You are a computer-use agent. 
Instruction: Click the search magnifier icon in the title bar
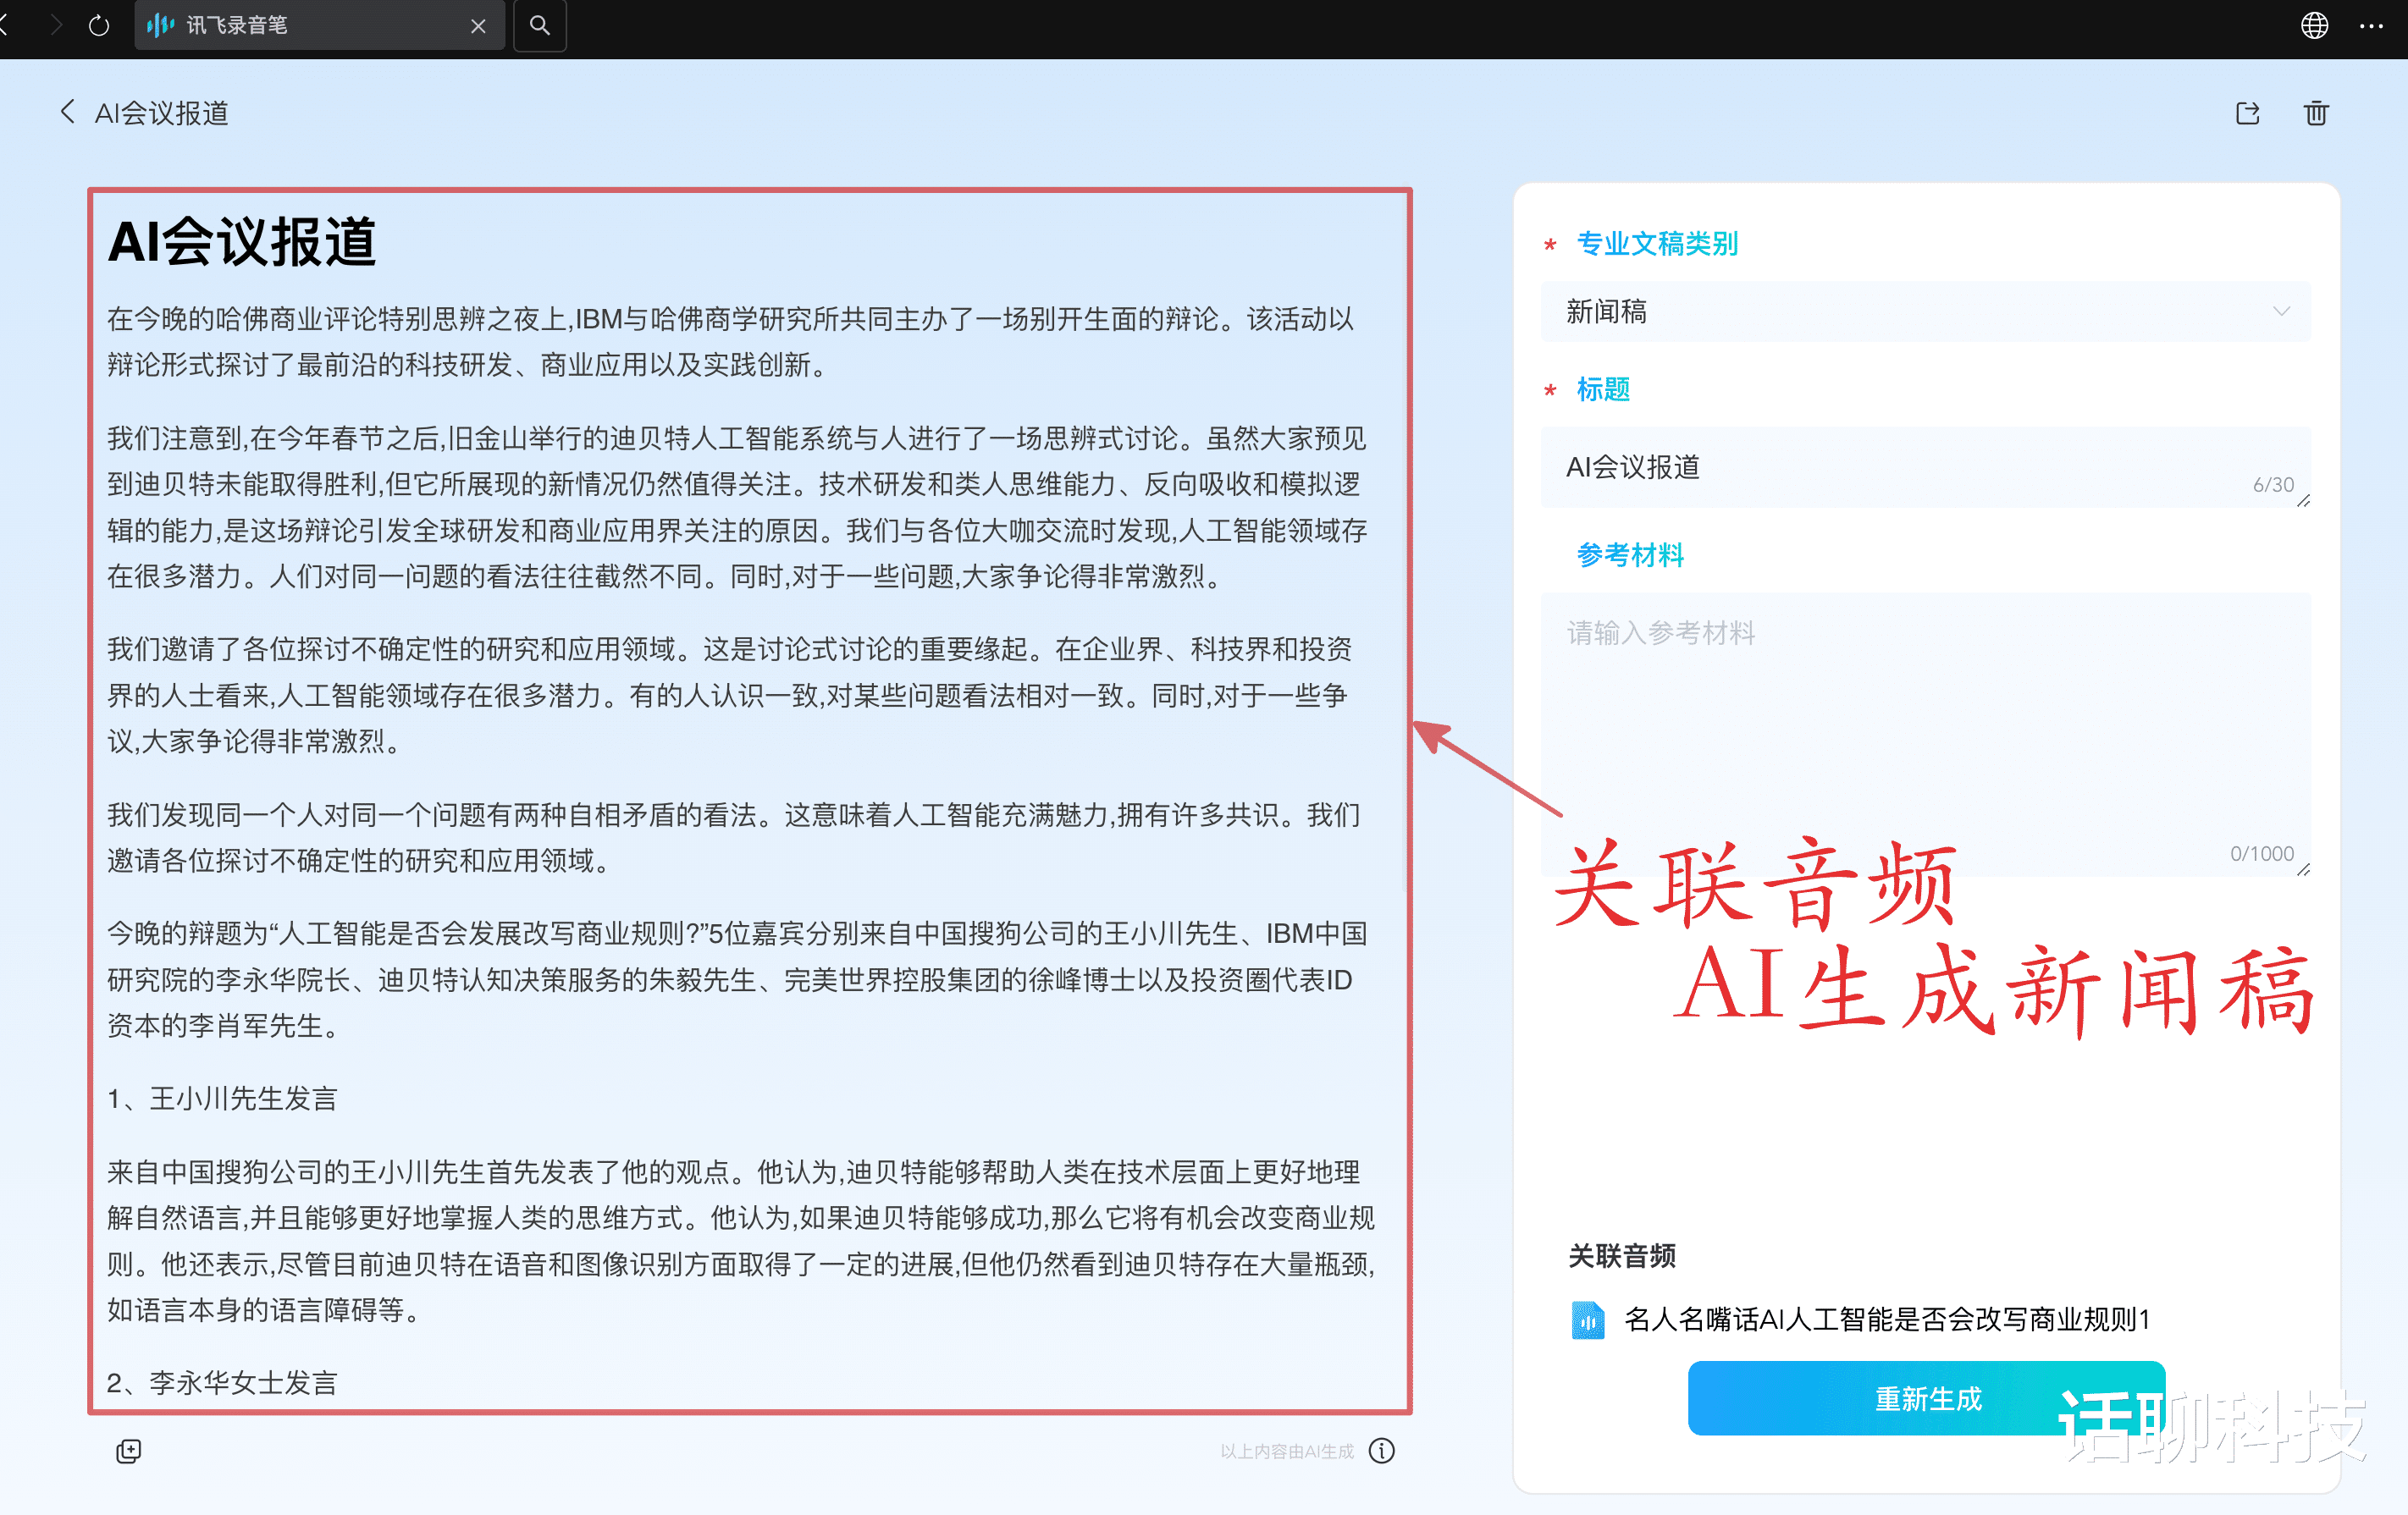pos(540,26)
